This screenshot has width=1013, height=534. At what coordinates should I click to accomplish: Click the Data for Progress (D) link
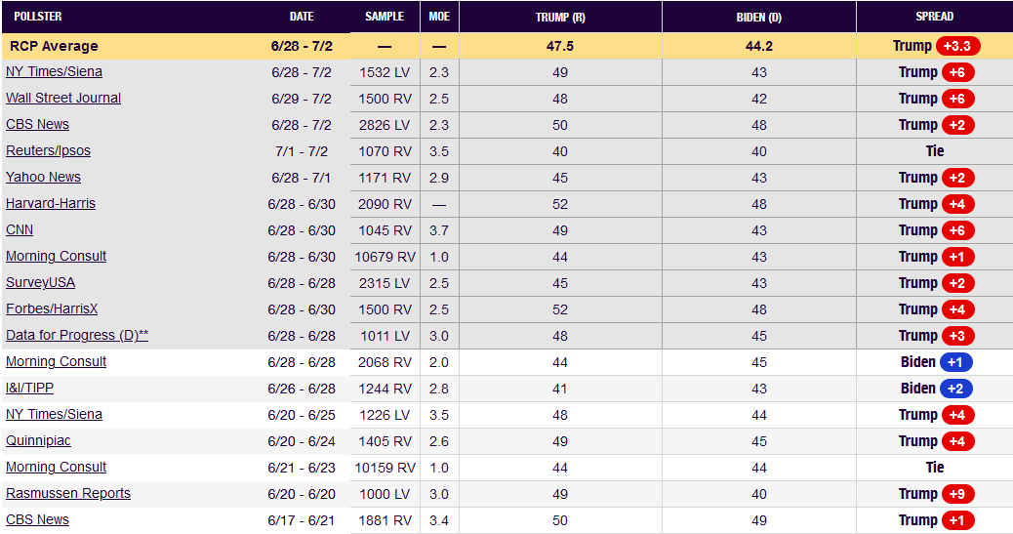click(77, 335)
